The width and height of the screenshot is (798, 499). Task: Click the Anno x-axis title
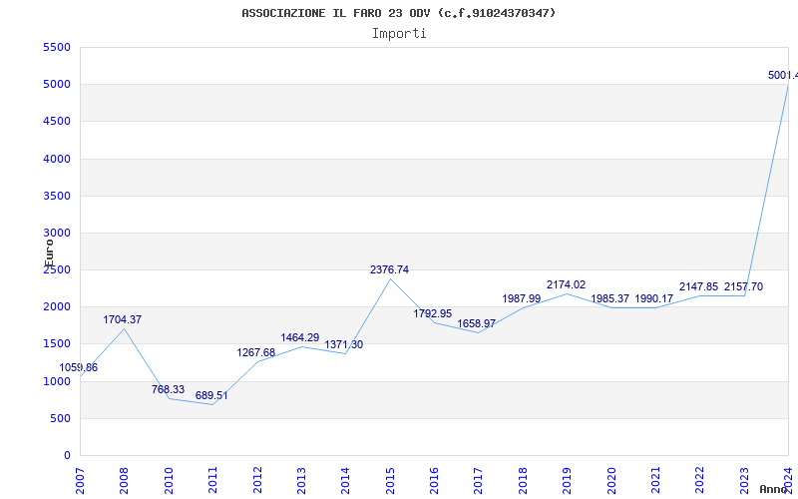(774, 489)
